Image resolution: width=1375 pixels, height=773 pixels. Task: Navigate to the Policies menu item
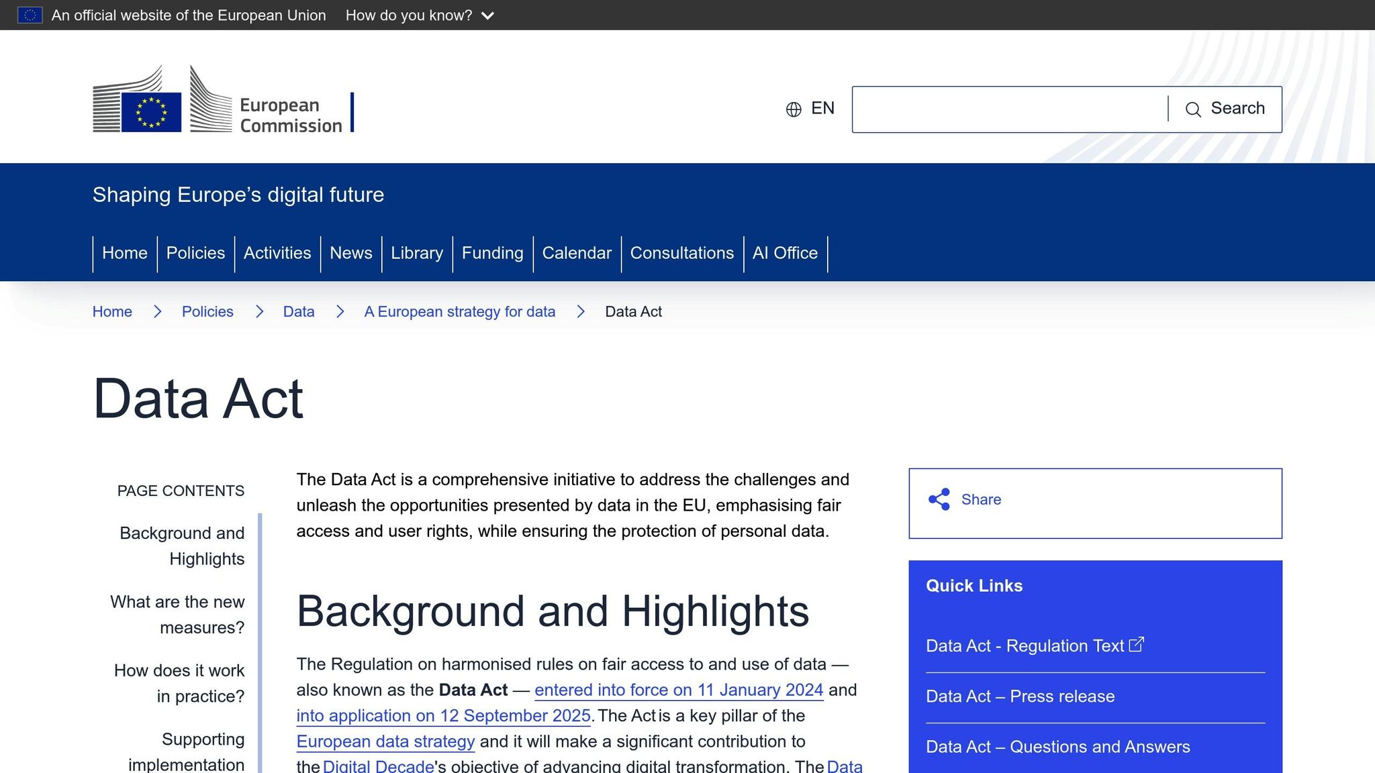click(x=195, y=253)
